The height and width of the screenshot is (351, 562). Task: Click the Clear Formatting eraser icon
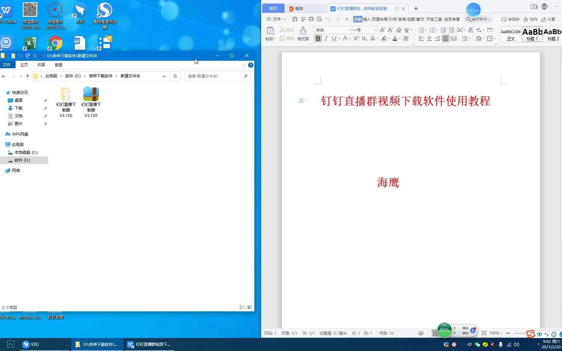pyautogui.click(x=399, y=30)
